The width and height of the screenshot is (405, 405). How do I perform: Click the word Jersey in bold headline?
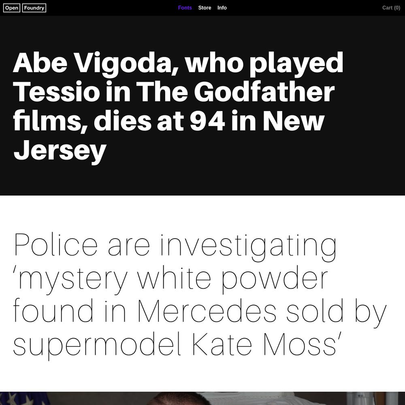[60, 151]
